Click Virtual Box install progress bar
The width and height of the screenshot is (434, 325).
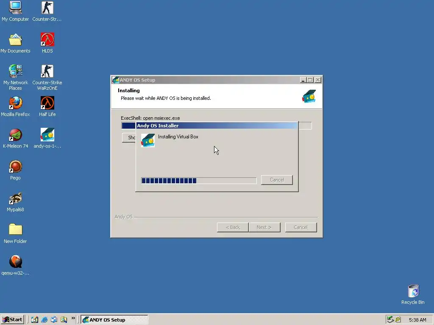pyautogui.click(x=199, y=181)
